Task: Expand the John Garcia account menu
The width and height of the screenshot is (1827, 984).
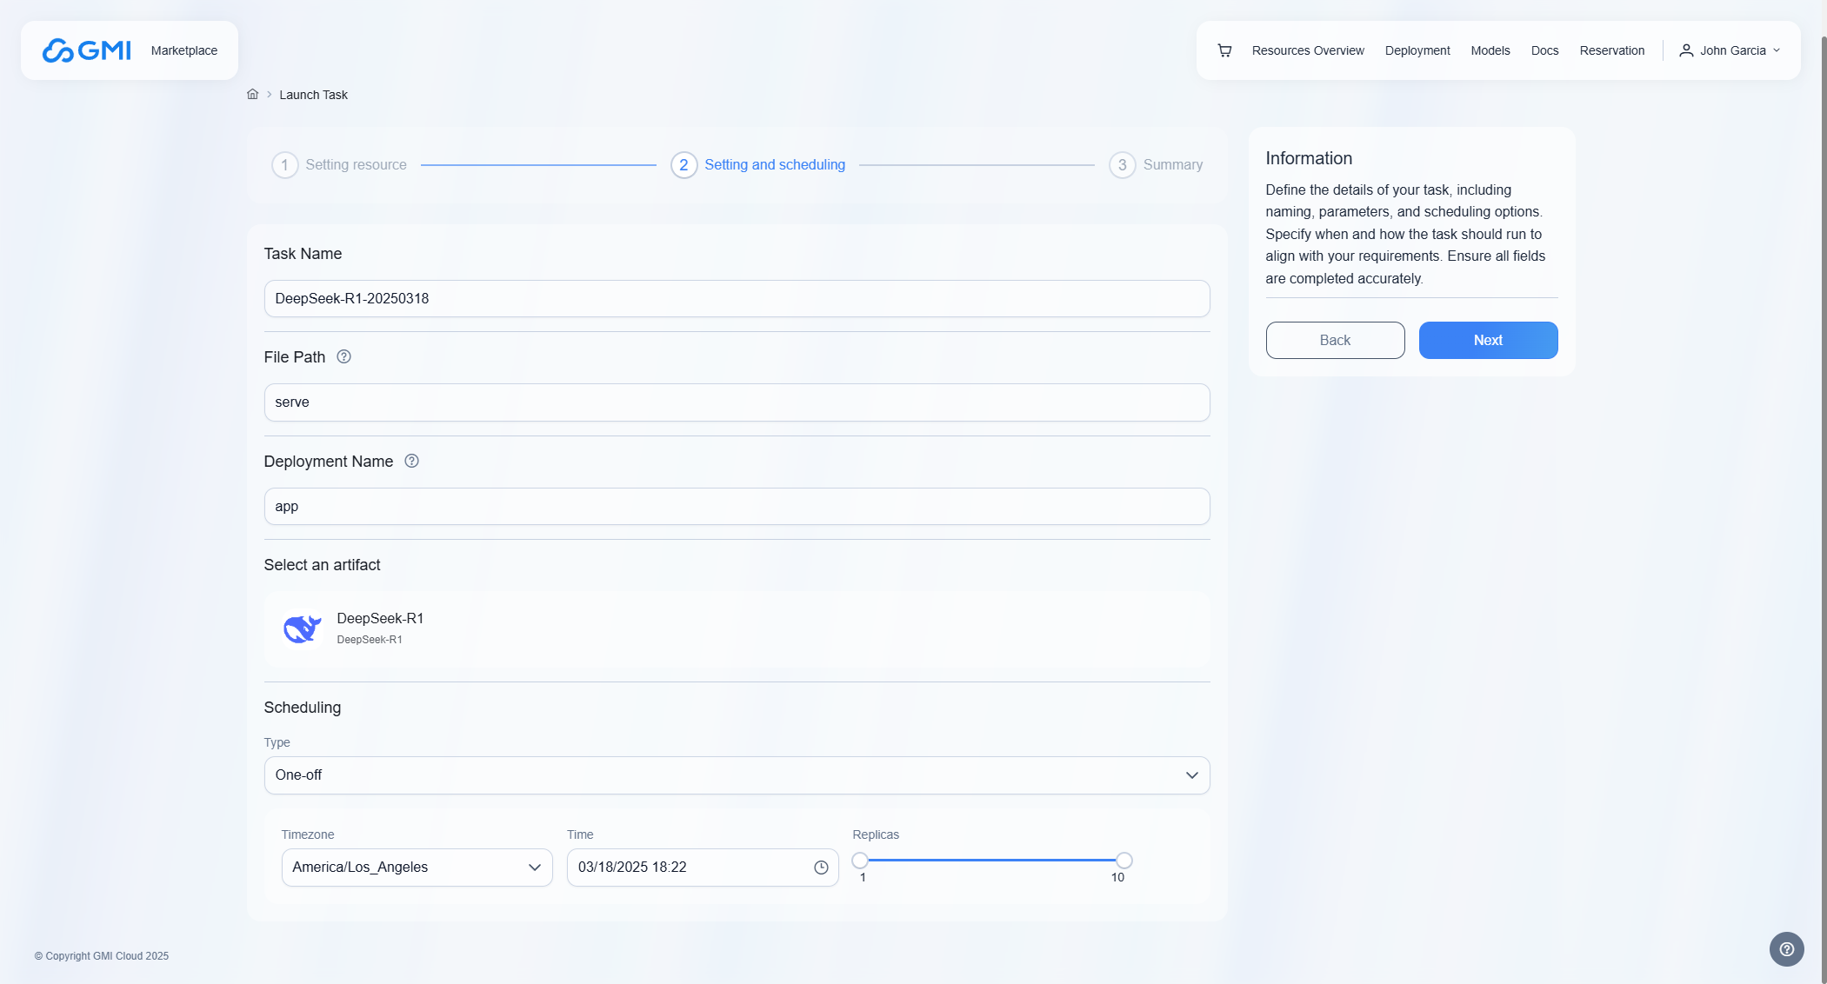Action: click(1730, 50)
